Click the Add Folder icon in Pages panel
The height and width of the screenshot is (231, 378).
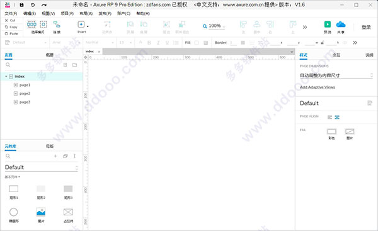(75, 65)
